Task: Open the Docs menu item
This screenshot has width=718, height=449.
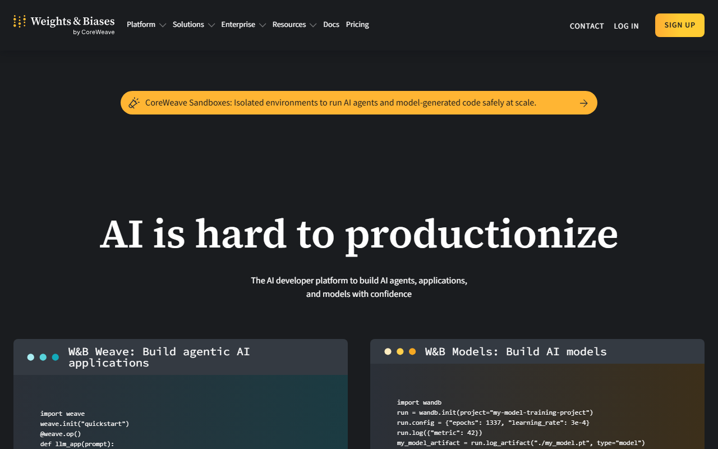Action: (x=331, y=25)
